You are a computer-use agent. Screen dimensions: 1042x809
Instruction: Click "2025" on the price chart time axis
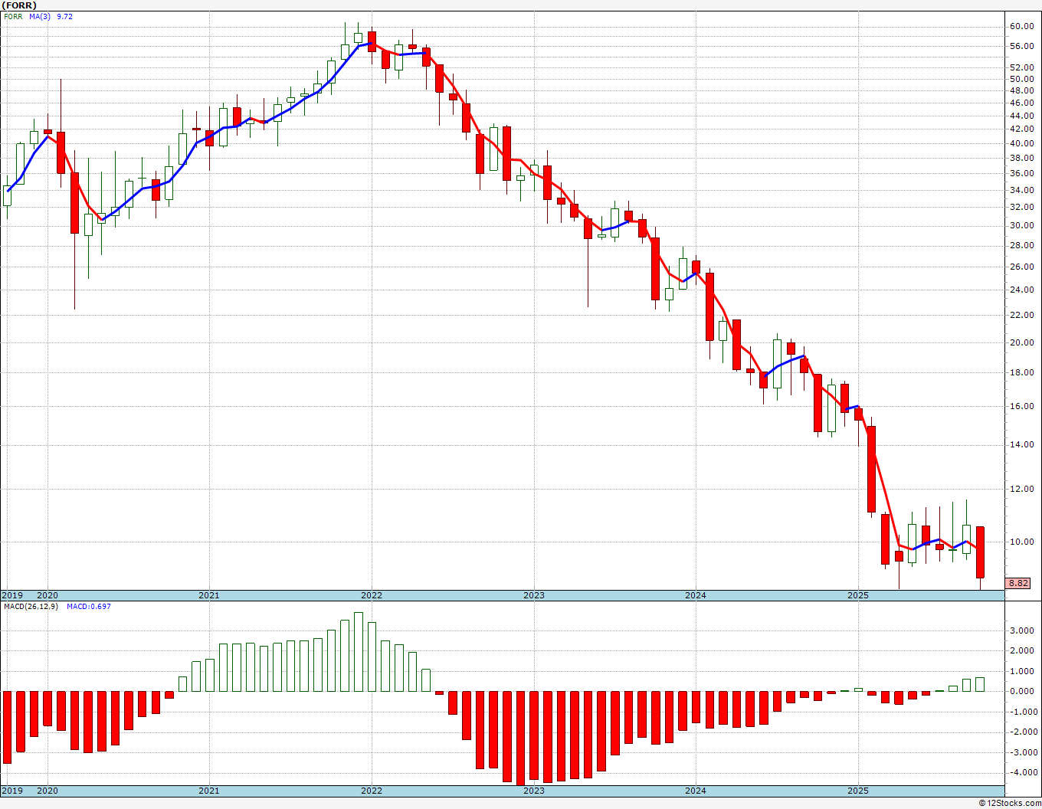click(x=858, y=595)
